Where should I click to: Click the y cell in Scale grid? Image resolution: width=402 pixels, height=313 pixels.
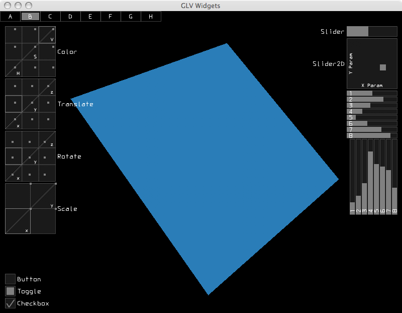[x=43, y=196]
